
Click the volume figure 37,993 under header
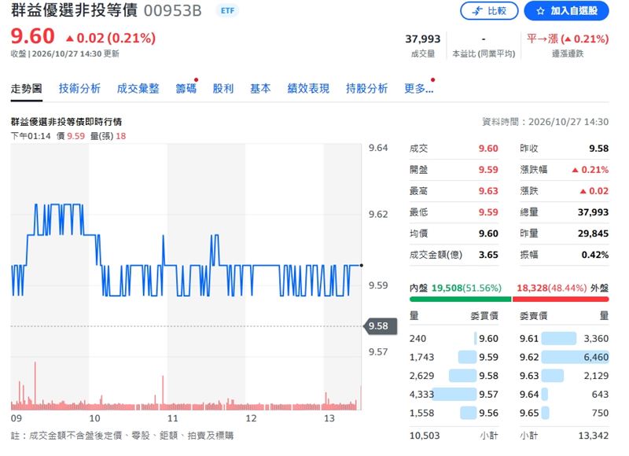(423, 39)
